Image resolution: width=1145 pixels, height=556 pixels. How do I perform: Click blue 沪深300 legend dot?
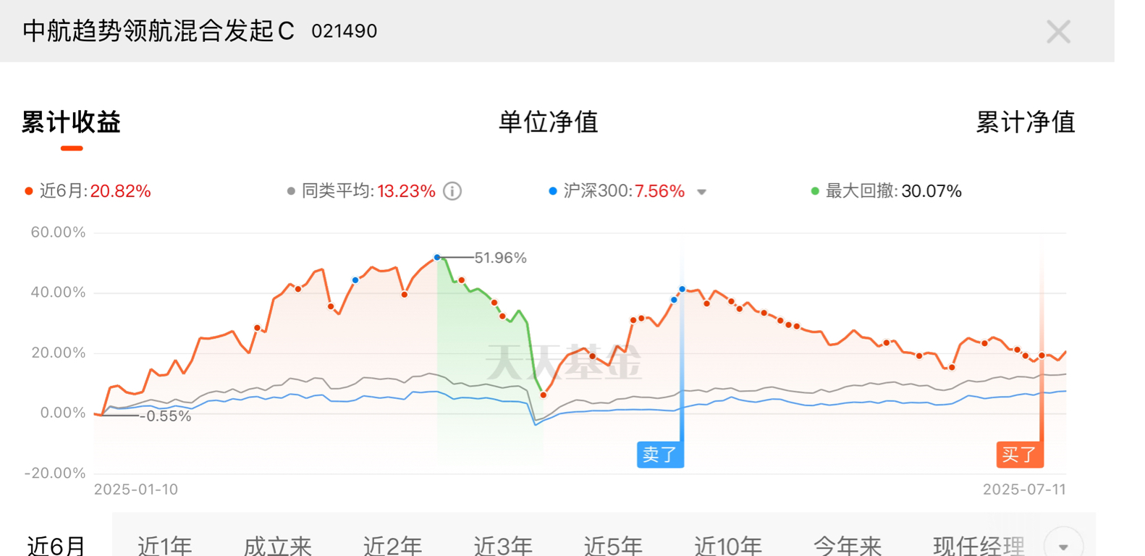pyautogui.click(x=553, y=191)
